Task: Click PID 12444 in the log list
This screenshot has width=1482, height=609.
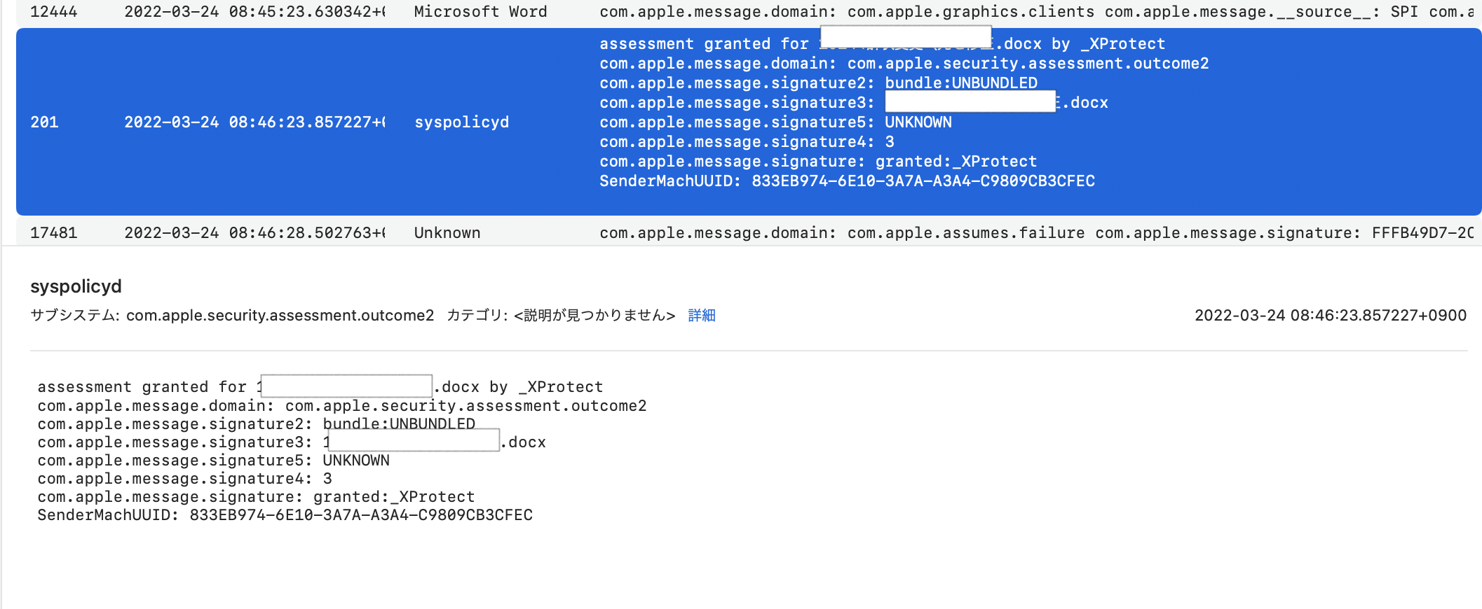Action: pos(54,12)
